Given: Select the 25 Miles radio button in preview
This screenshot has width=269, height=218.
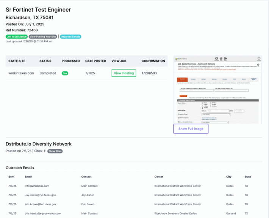Looking at the screenshot, I should (x=202, y=107).
